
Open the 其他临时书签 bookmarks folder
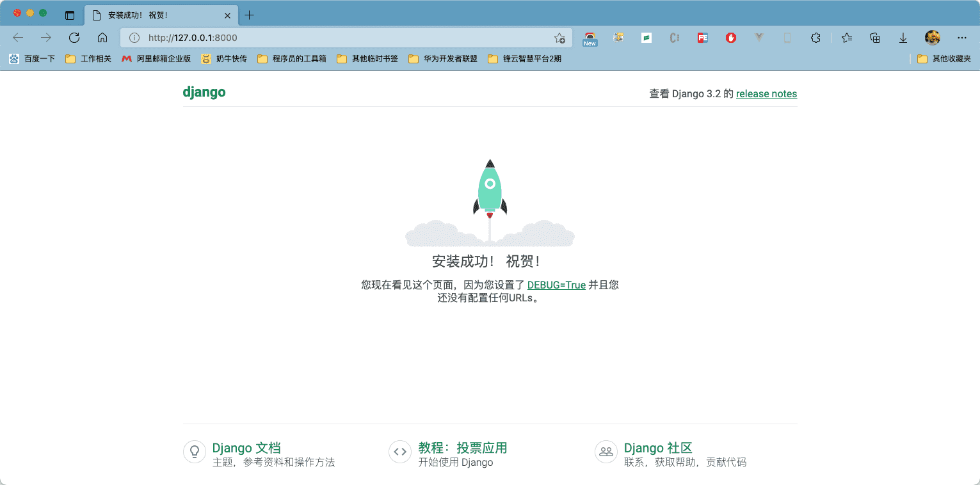367,59
